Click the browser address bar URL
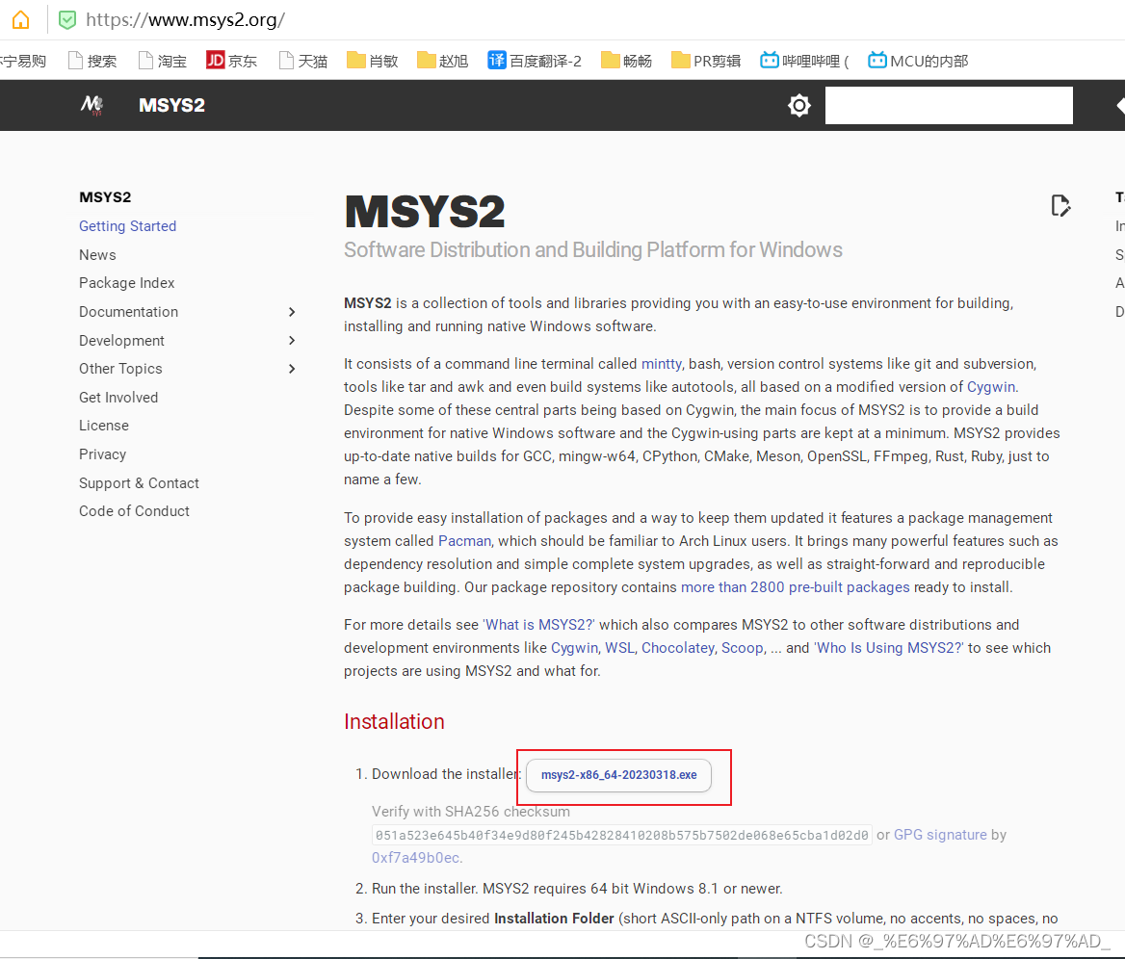Viewport: 1125px width, 959px height. point(185,19)
